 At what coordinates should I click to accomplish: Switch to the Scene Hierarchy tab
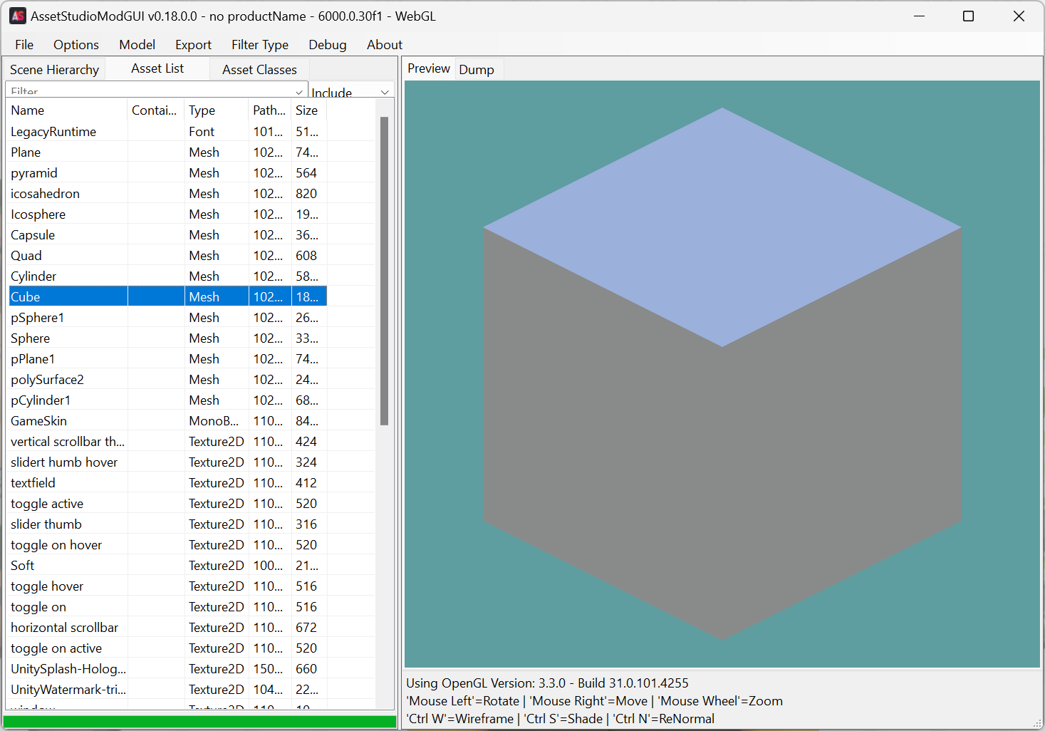click(55, 70)
